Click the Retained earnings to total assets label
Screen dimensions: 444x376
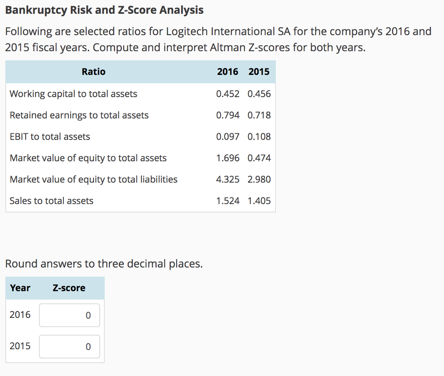[79, 115]
